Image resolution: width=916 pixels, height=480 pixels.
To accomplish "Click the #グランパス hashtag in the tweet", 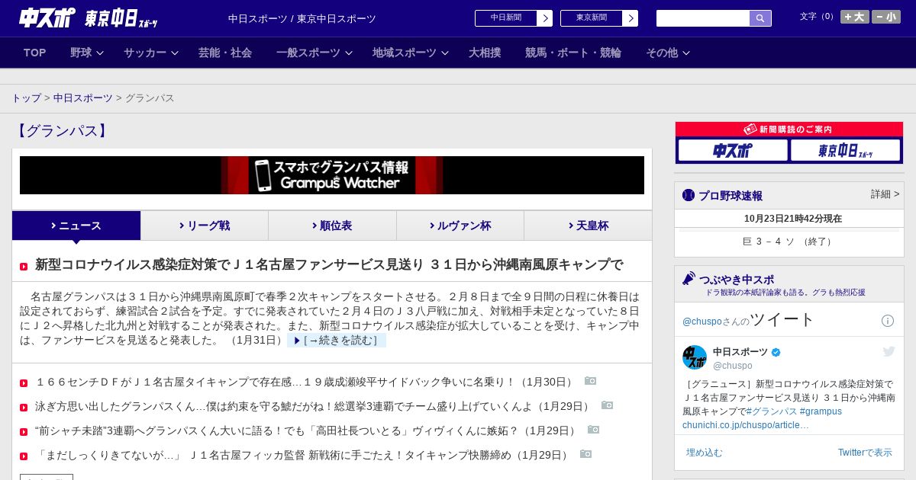I will [771, 411].
